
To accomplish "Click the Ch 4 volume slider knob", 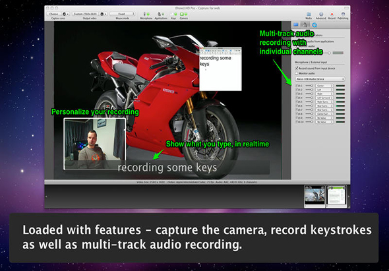I will pos(312,98).
